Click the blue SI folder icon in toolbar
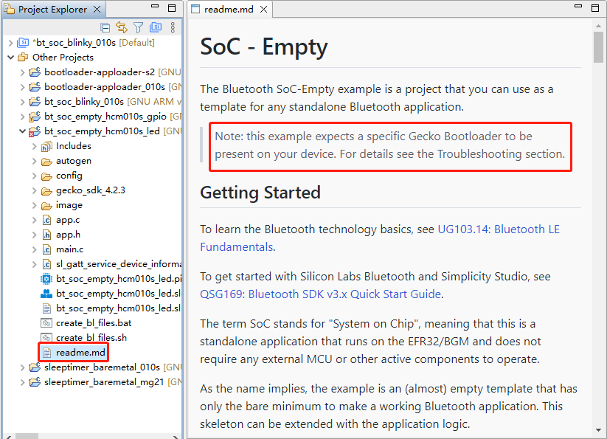This screenshot has width=607, height=439. (x=156, y=27)
